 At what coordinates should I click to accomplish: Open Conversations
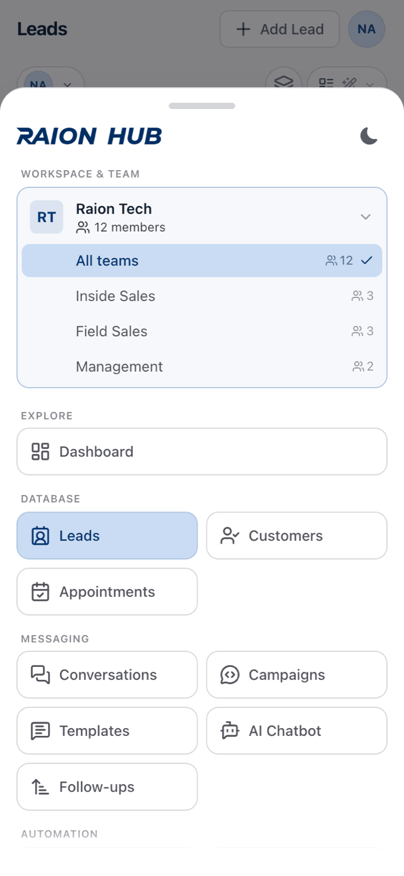coord(107,675)
